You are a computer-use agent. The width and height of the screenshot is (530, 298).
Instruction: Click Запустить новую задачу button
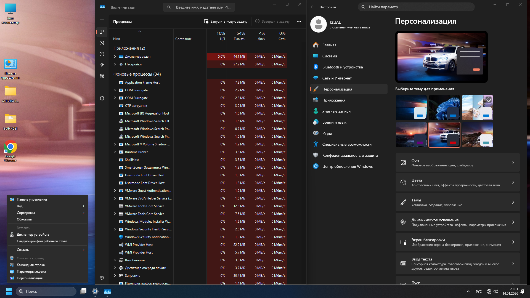coord(226,22)
